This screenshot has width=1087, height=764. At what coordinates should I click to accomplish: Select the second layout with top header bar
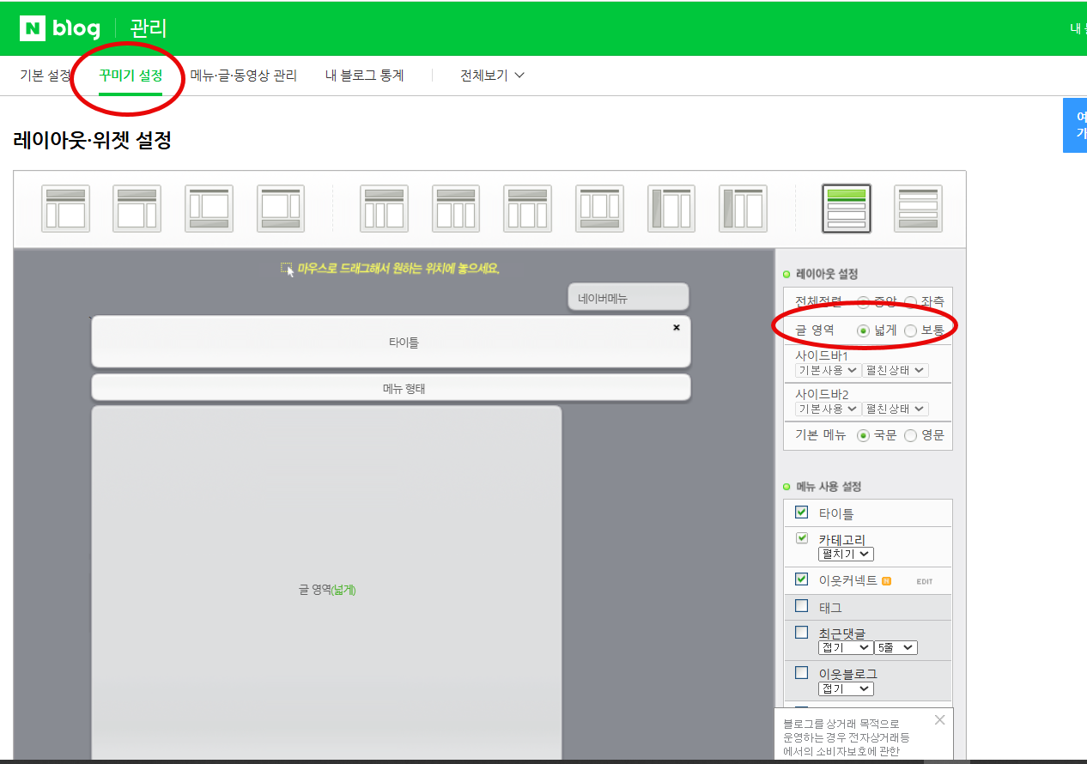pos(137,208)
